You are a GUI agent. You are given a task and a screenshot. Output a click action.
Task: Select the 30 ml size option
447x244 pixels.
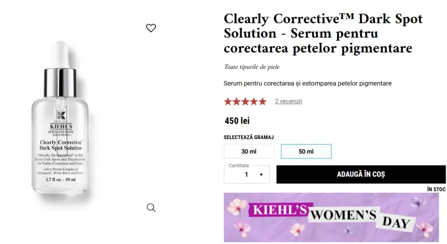pyautogui.click(x=249, y=151)
